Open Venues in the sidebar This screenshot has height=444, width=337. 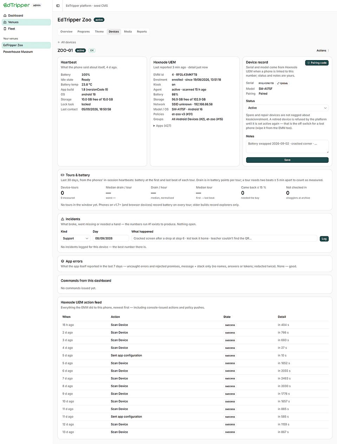pos(26,22)
